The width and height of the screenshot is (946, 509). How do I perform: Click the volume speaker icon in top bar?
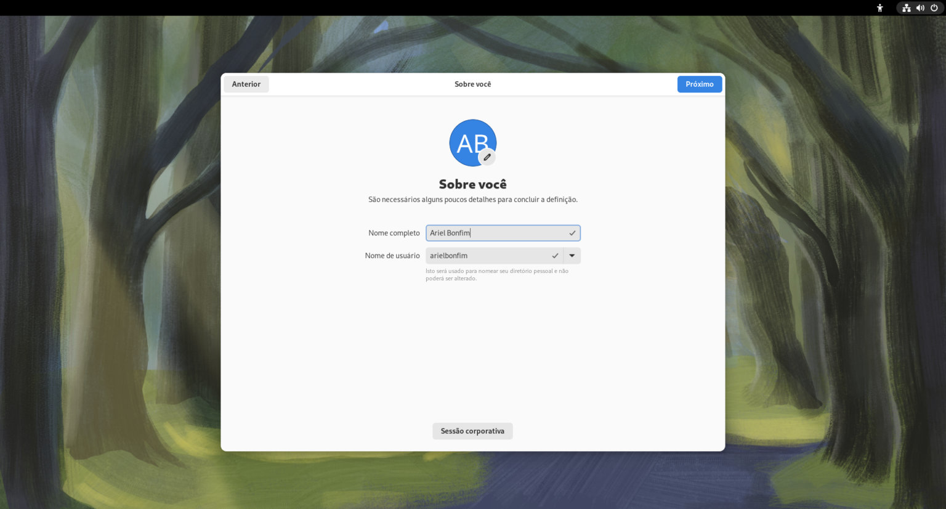point(920,8)
